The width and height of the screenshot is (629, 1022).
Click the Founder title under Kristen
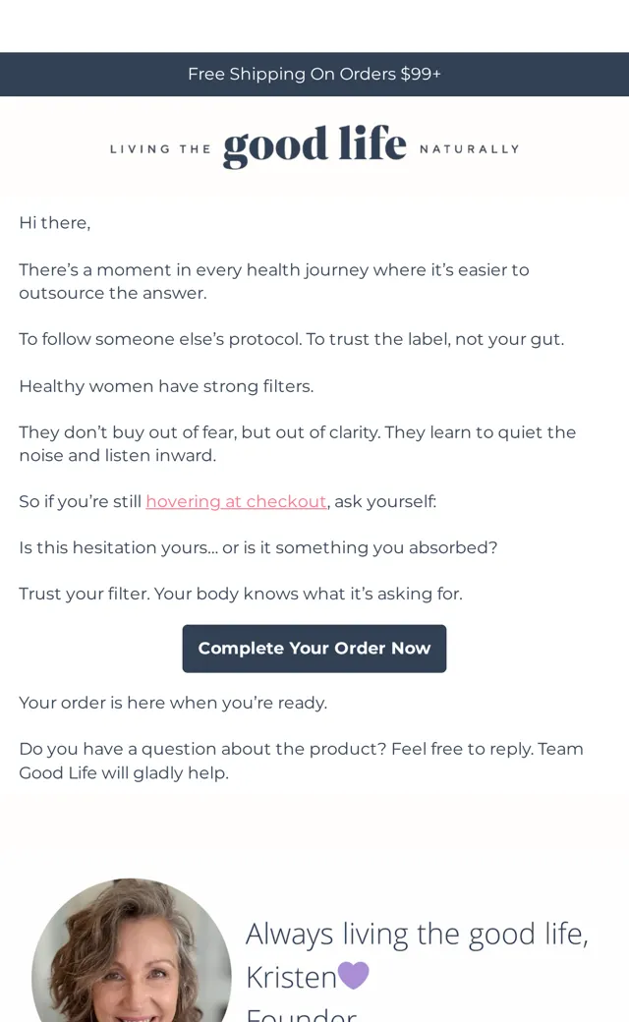301,1014
